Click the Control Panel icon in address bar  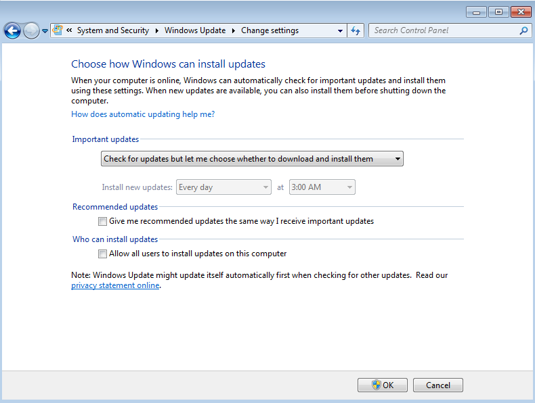click(58, 30)
